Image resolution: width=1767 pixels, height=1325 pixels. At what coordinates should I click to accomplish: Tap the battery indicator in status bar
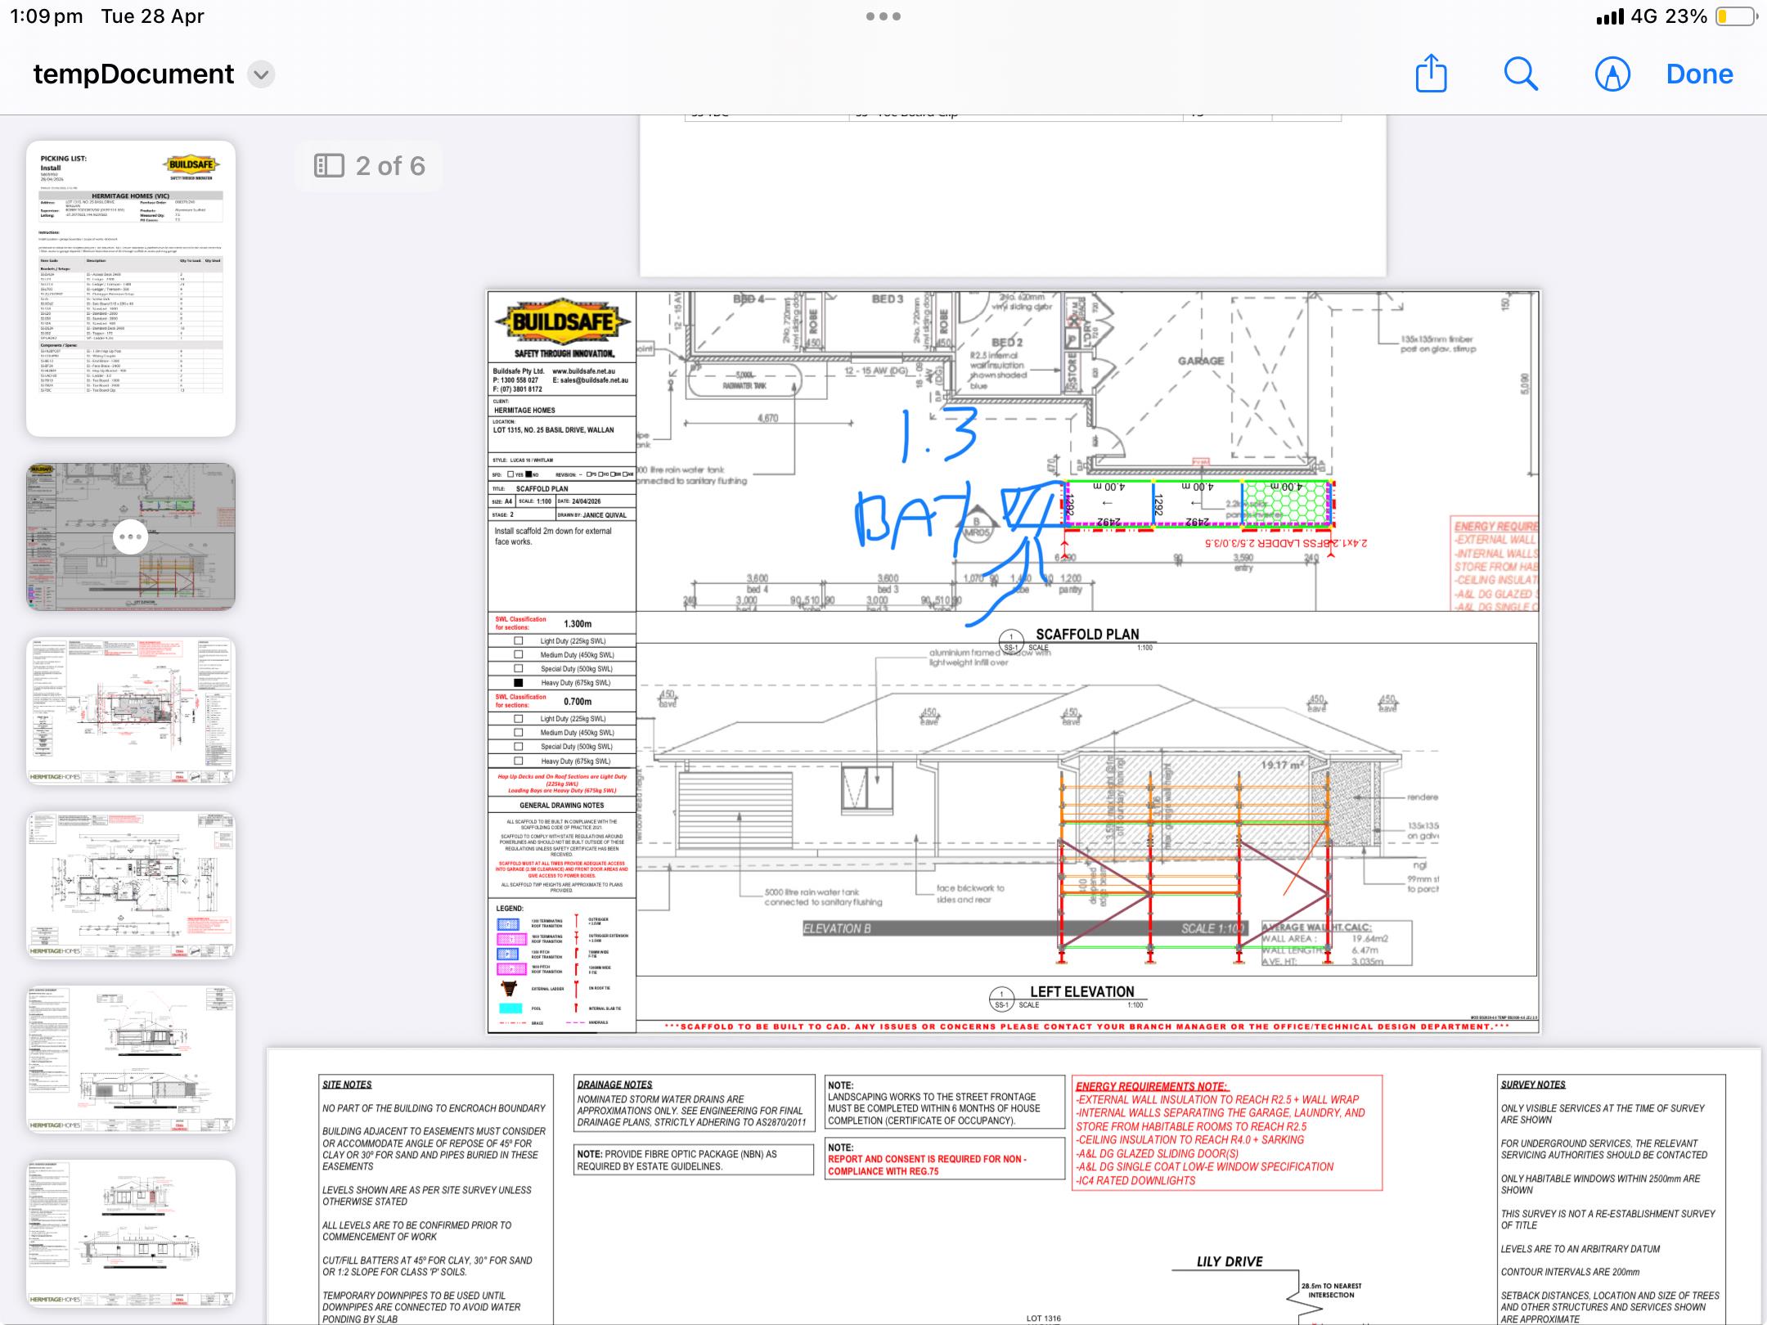coord(1734,16)
